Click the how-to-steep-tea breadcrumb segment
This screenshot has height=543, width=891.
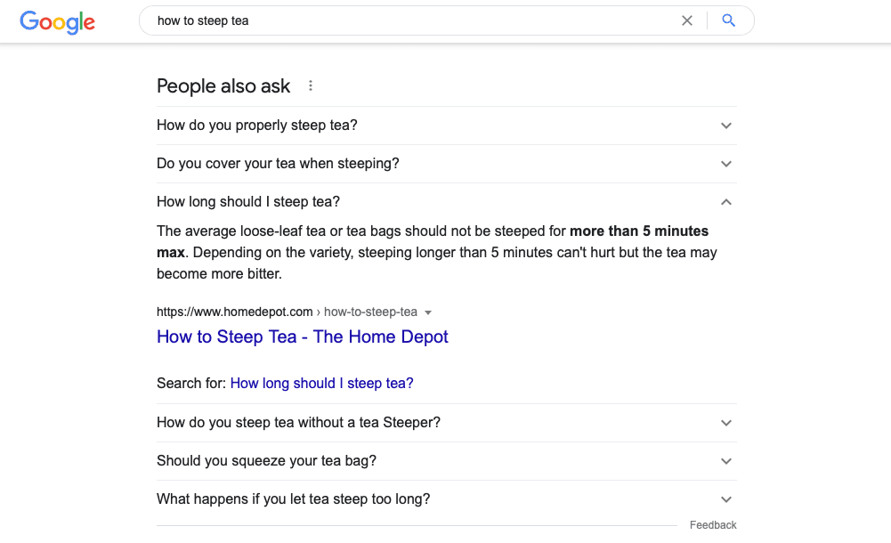[372, 312]
